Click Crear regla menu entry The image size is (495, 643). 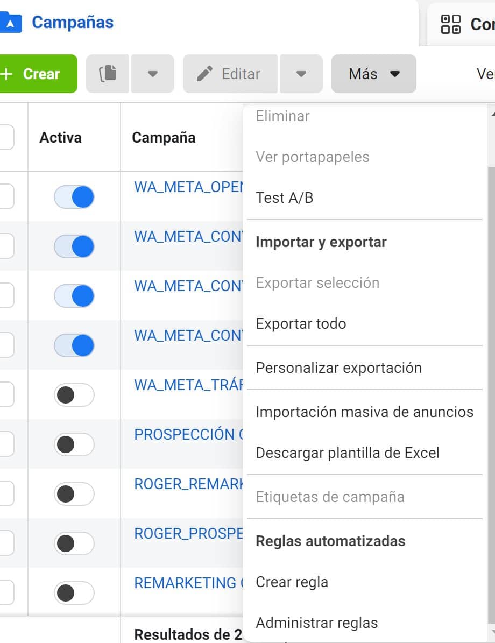(x=292, y=582)
